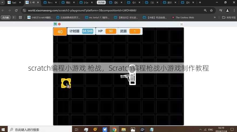
Task: Click the question mark bookmark
Action: (x=13, y=18)
